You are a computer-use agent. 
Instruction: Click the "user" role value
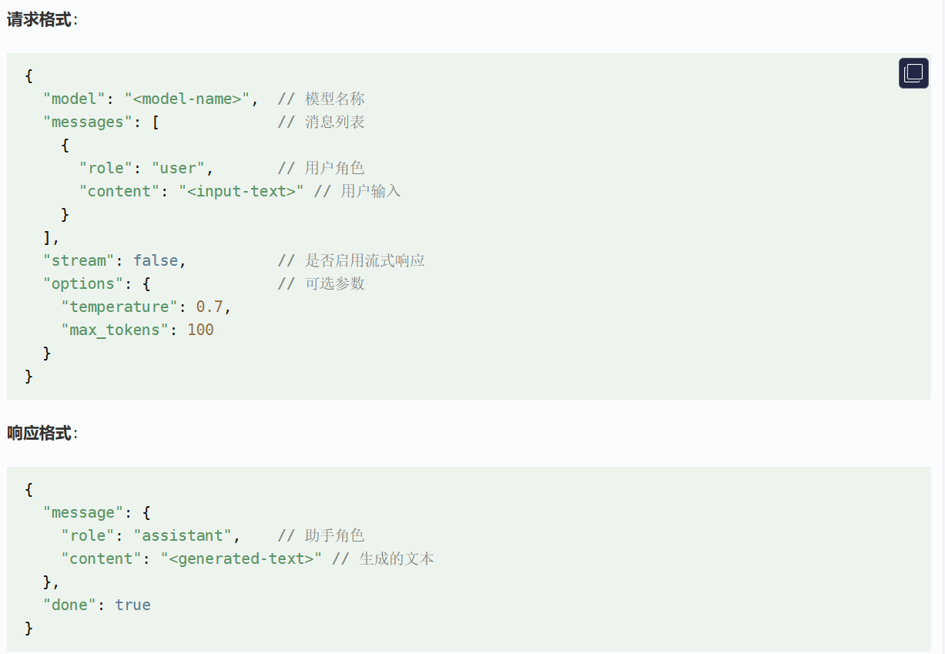click(x=178, y=168)
